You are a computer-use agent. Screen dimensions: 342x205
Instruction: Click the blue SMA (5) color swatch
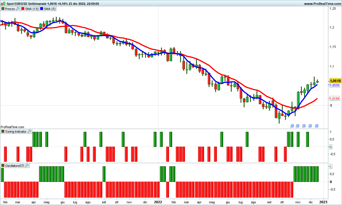pos(41,9)
